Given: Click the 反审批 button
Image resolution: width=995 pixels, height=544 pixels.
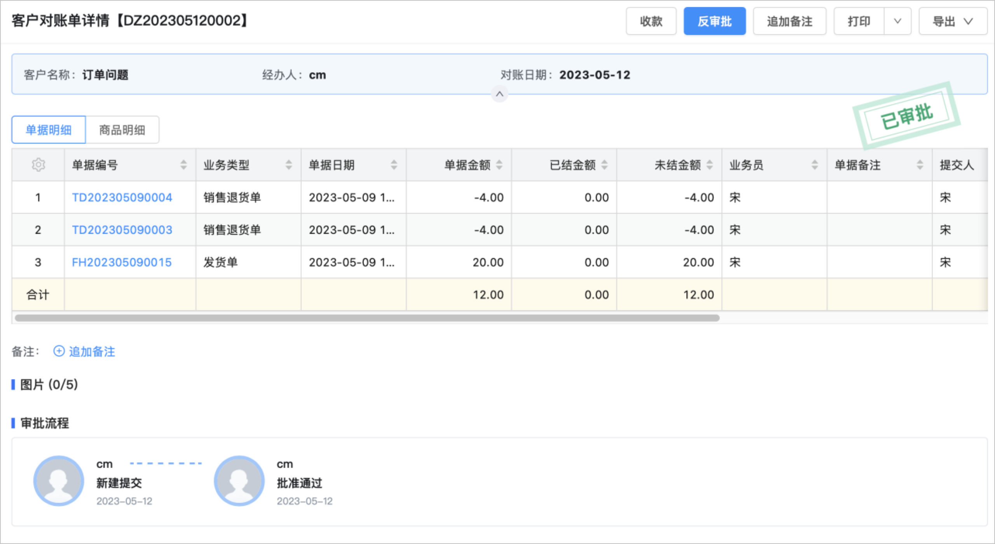Looking at the screenshot, I should click(714, 21).
